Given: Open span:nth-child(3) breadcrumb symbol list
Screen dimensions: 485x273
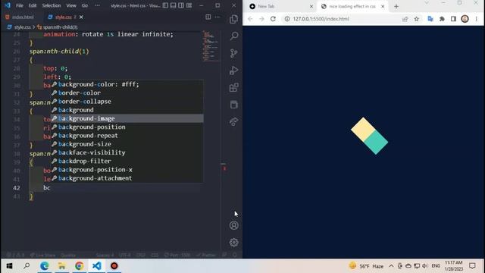Looking at the screenshot, I should point(60,27).
